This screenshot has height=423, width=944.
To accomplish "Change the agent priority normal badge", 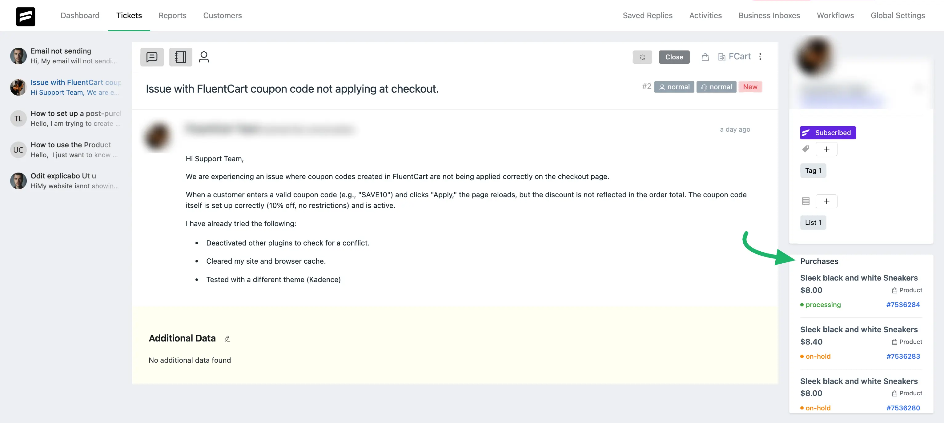I will [716, 87].
